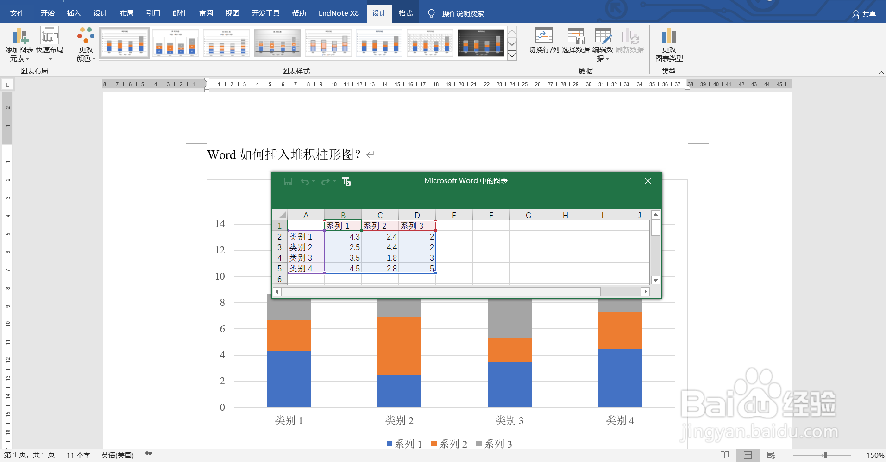Select the dark black chart style thumbnail
This screenshot has height=462, width=886.
[481, 43]
